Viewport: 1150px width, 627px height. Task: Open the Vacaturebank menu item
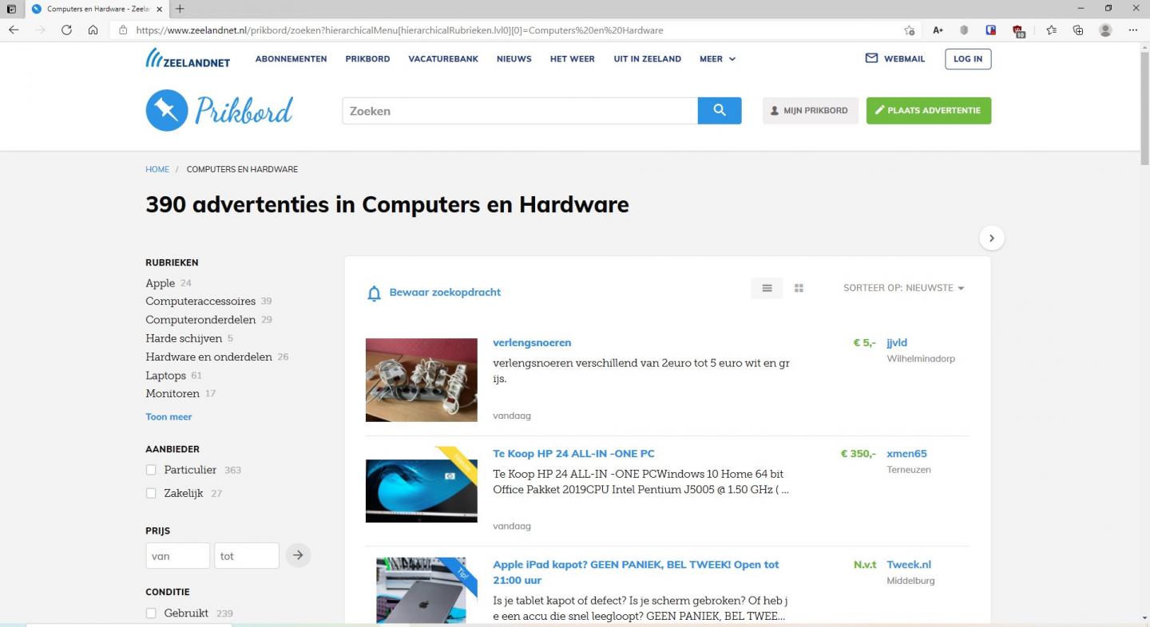(x=443, y=59)
